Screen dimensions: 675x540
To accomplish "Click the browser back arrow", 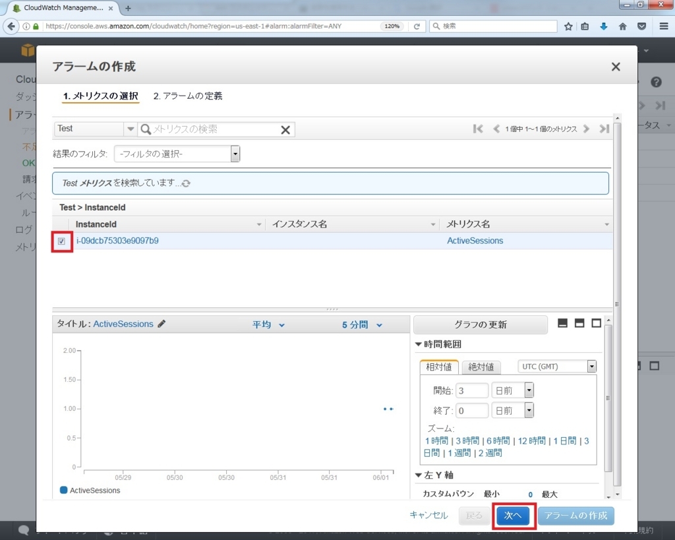I will tap(11, 26).
